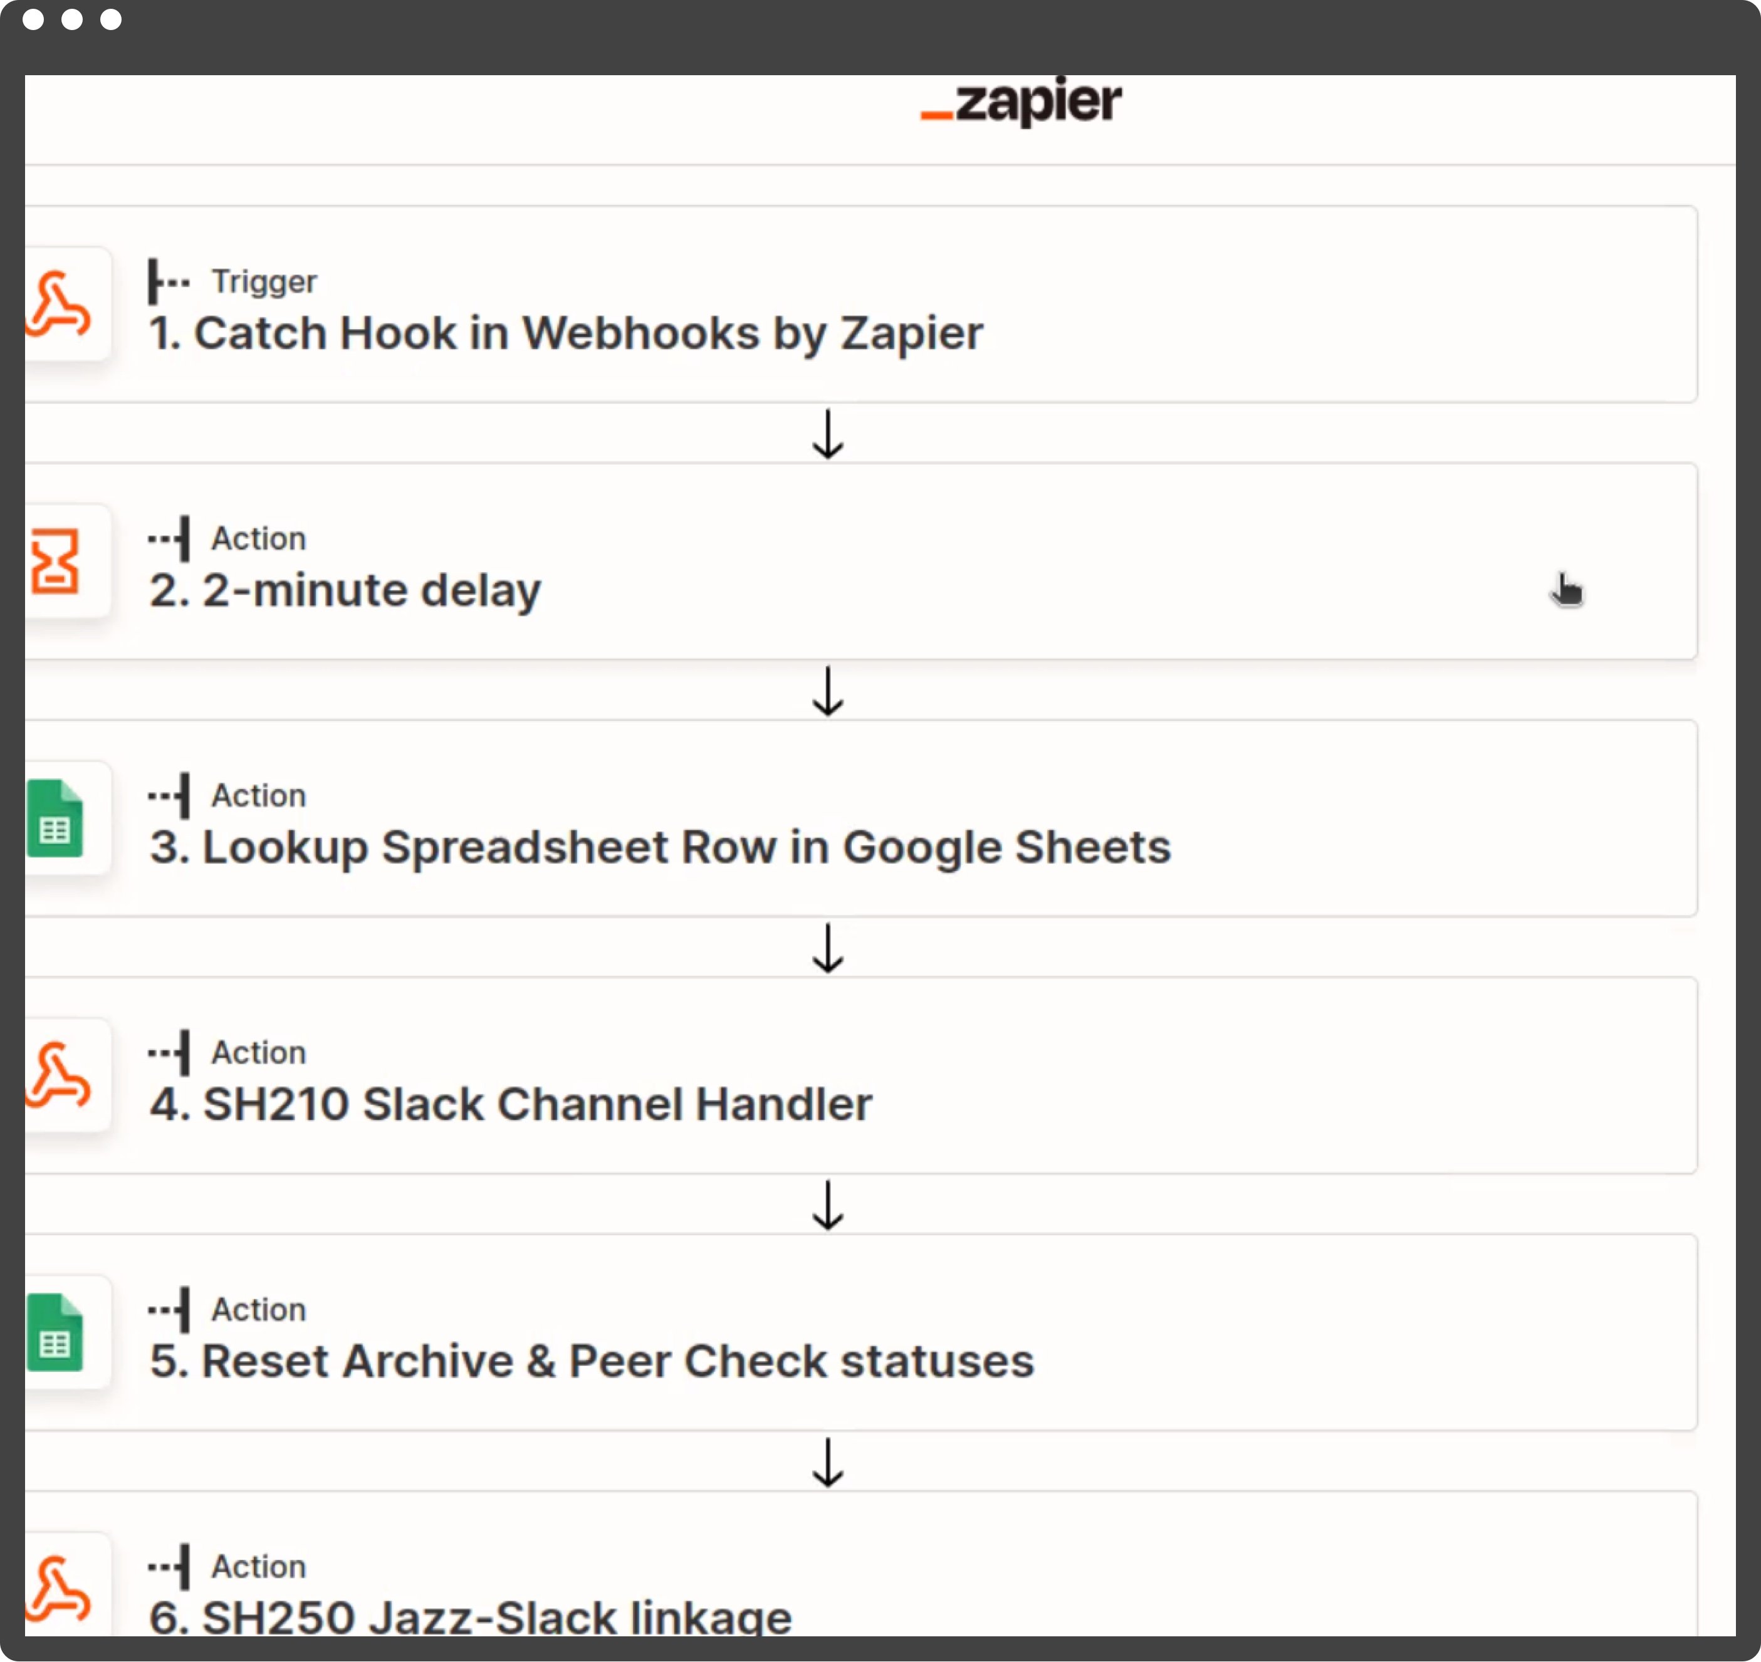1761x1662 pixels.
Task: Click the hourglass Delay icon on step 2
Action: (x=55, y=562)
